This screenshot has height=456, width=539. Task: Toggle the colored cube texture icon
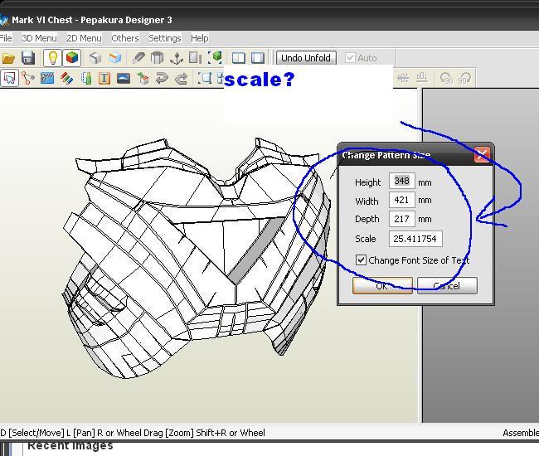[x=72, y=58]
